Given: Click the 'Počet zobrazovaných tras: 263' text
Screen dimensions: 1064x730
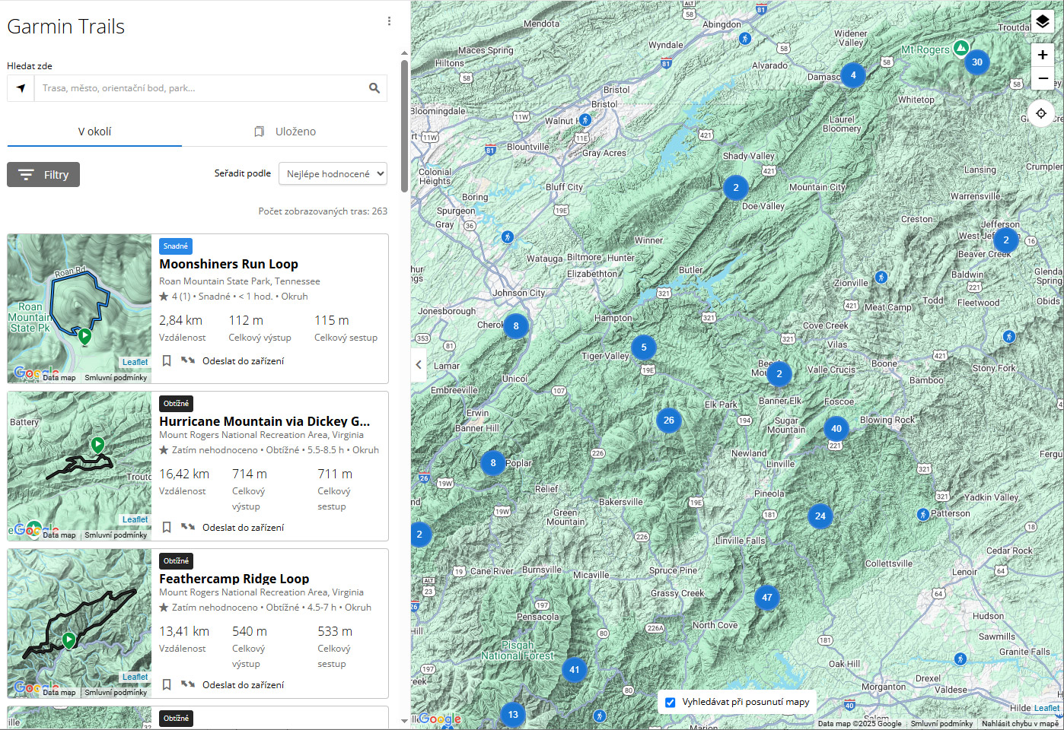Looking at the screenshot, I should (x=323, y=211).
